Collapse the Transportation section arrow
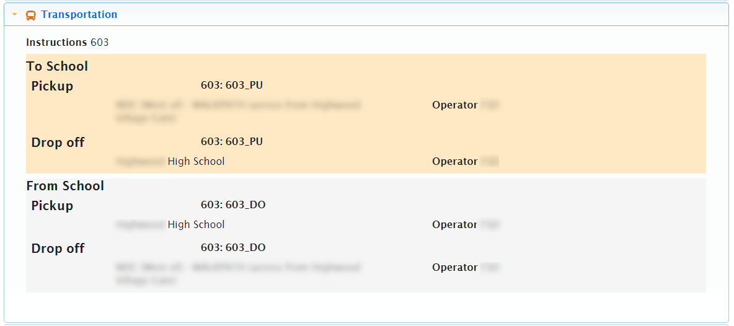Image resolution: width=734 pixels, height=326 pixels. 14,15
